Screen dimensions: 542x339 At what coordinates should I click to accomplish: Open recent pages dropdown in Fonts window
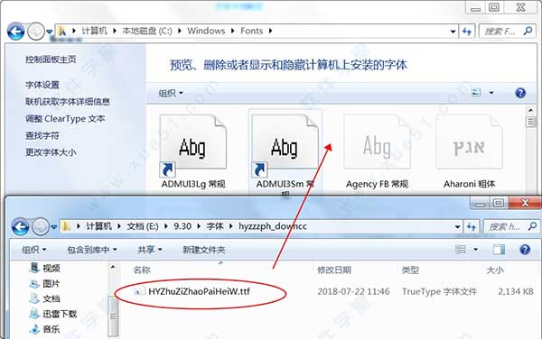click(50, 32)
